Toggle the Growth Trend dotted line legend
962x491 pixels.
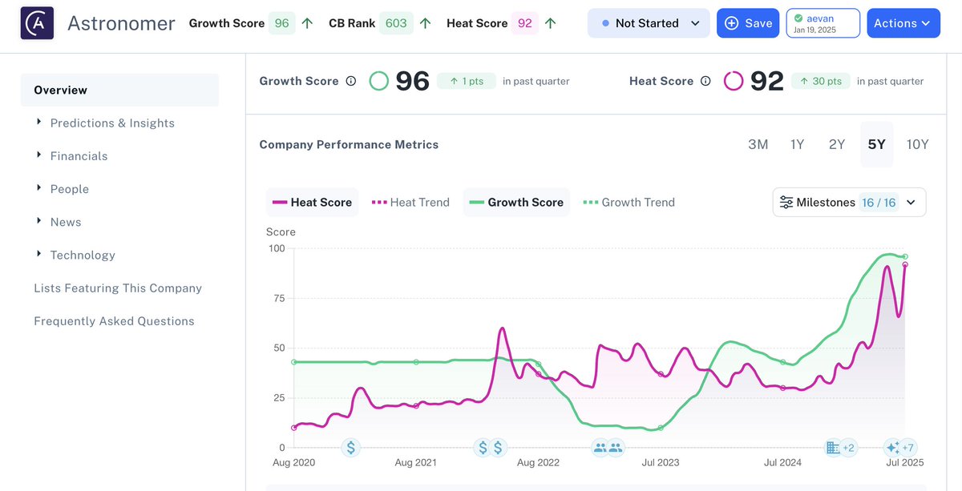[x=629, y=203]
